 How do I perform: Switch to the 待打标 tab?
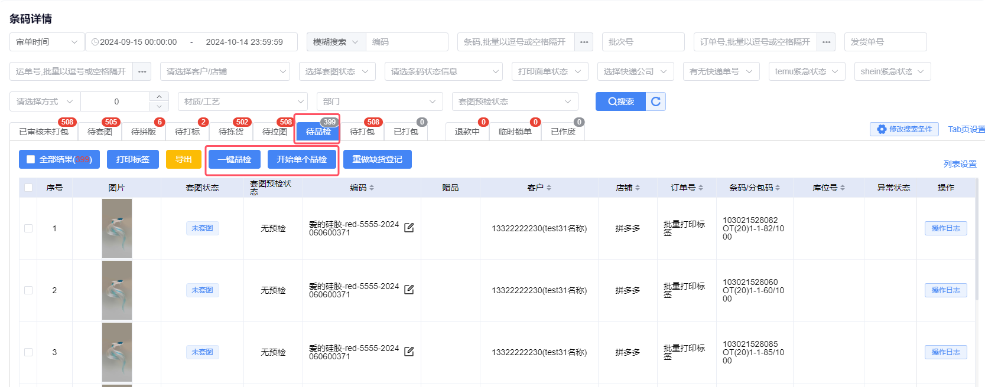pyautogui.click(x=187, y=132)
